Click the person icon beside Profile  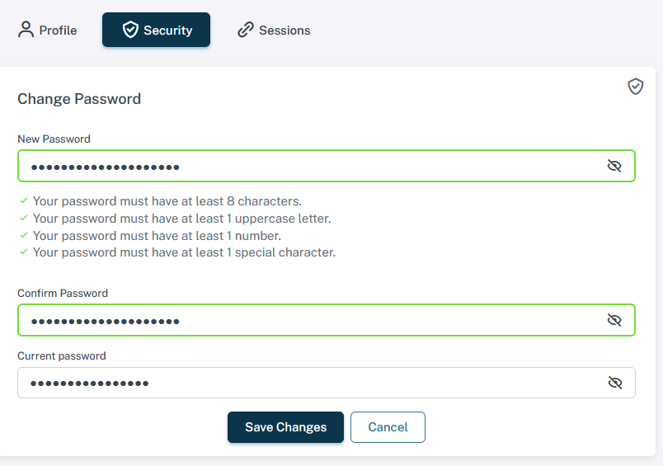[x=26, y=30]
